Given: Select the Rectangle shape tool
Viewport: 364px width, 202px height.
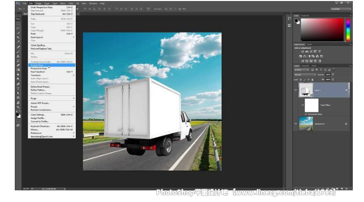Looking at the screenshot, I should pyautogui.click(x=18, y=98).
